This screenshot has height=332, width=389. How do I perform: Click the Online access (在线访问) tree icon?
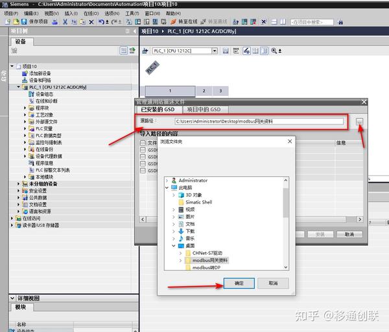pyautogui.click(x=18, y=219)
